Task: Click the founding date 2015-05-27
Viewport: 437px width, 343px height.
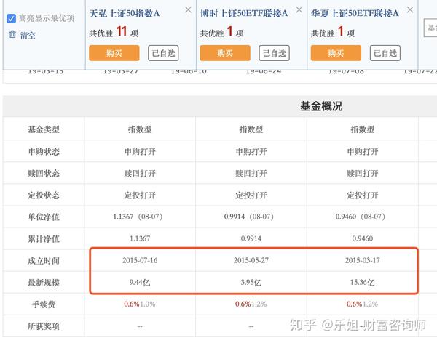Action: 251,260
